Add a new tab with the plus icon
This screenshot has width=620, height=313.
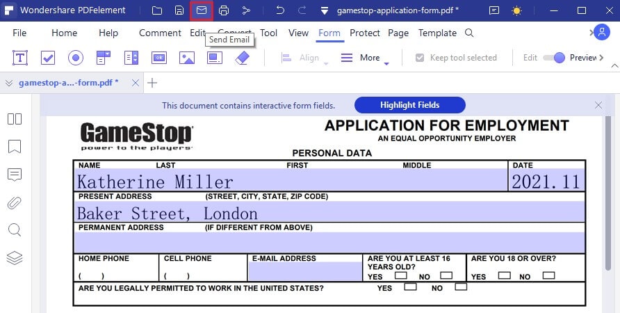click(152, 83)
